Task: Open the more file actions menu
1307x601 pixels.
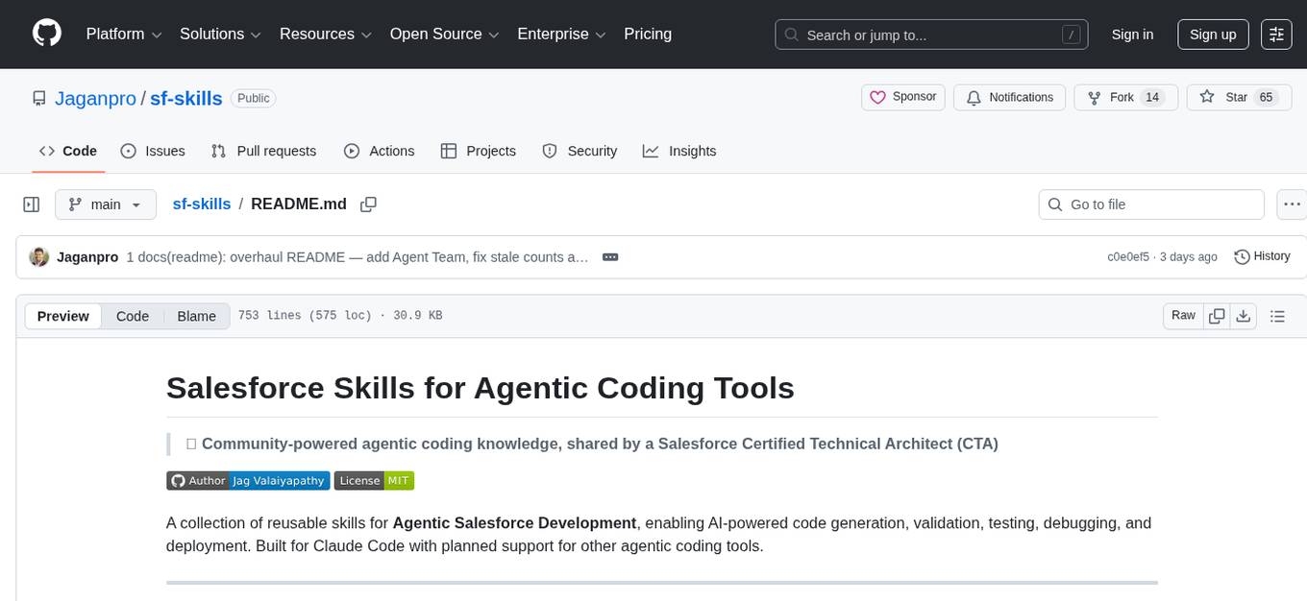Action: point(1292,204)
